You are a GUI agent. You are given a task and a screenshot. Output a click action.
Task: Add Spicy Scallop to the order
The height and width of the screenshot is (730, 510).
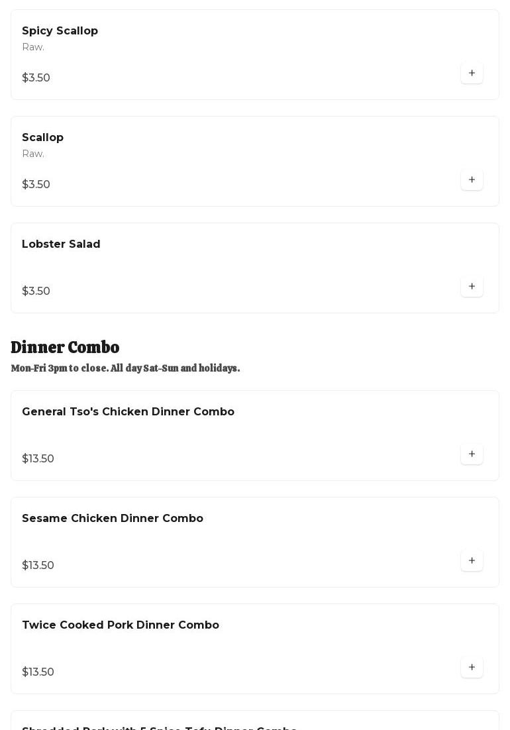[472, 73]
